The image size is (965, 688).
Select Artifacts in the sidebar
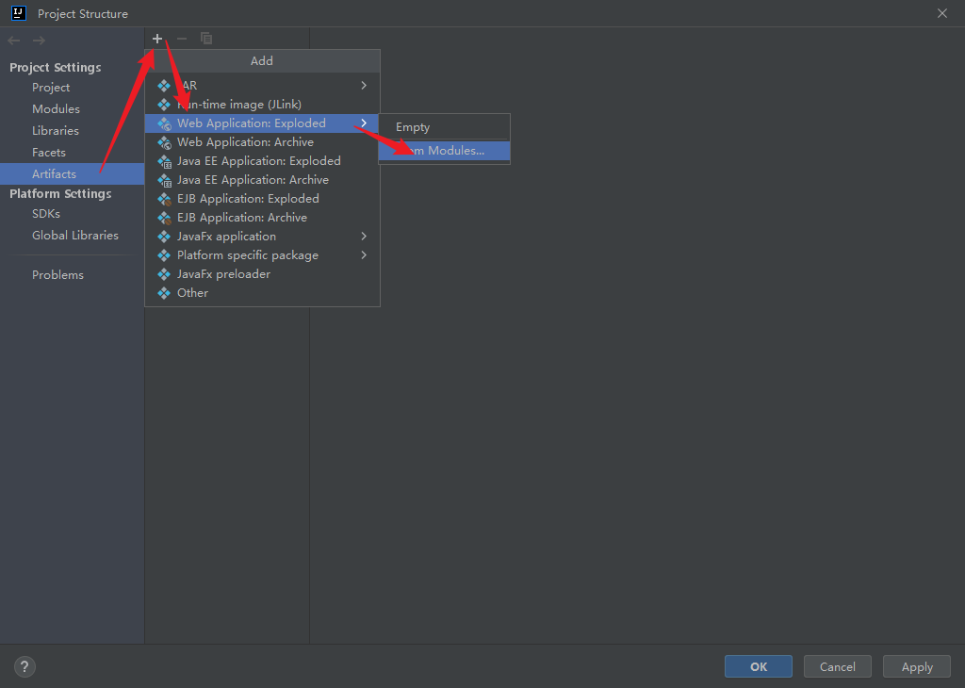[x=72, y=174]
